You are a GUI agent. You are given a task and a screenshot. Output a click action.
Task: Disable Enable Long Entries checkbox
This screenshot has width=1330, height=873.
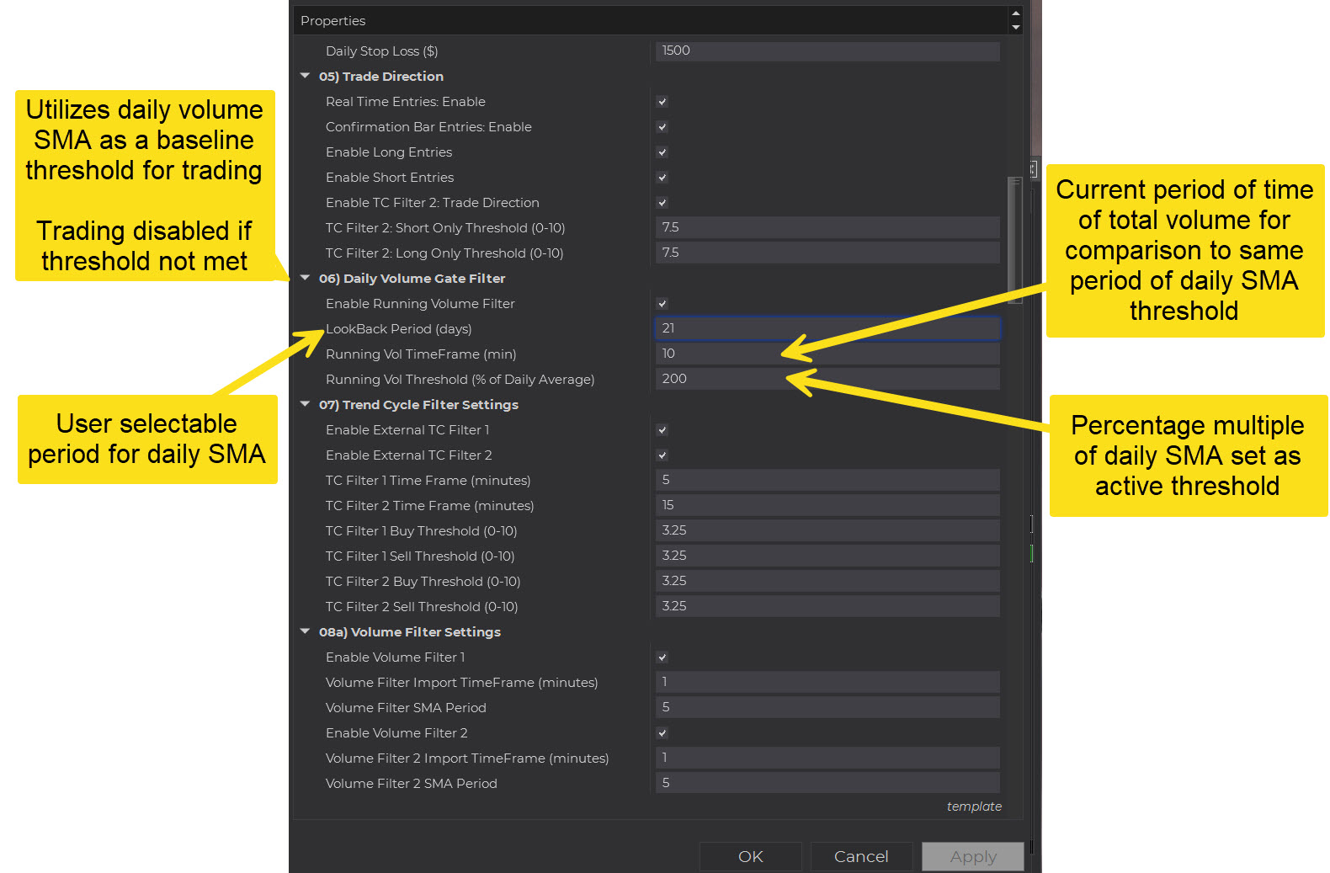pyautogui.click(x=662, y=152)
